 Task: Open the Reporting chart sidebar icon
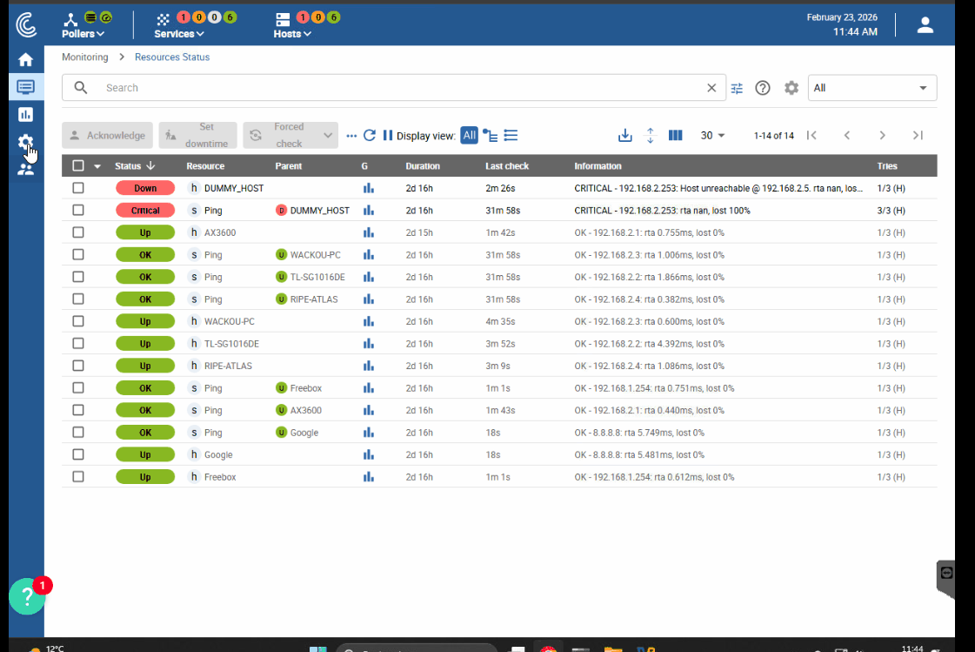pos(25,115)
